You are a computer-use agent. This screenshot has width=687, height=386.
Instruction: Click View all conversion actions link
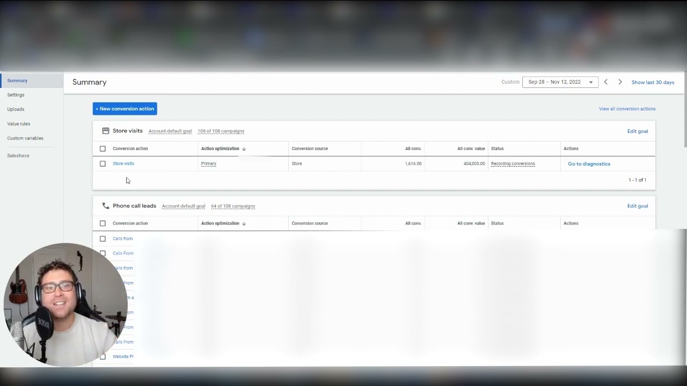627,109
